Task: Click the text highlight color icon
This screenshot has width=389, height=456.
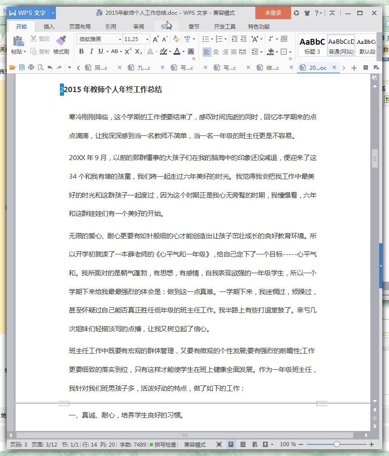Action: click(x=163, y=51)
